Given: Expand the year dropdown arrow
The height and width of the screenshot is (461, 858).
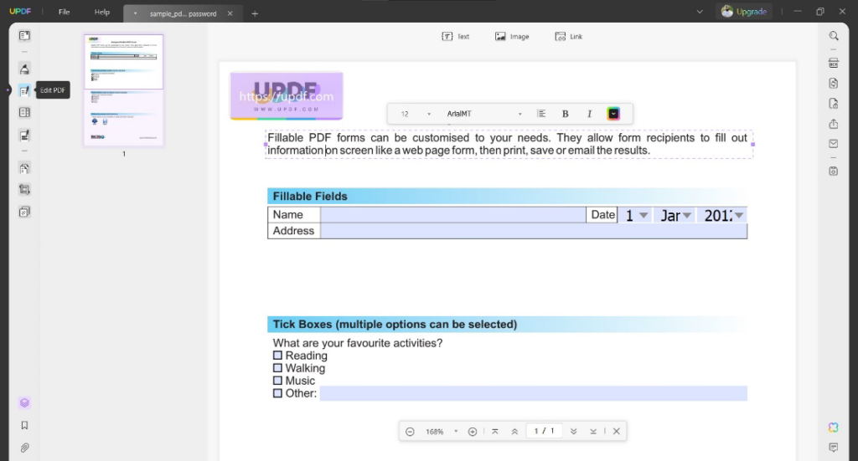Looking at the screenshot, I should tap(739, 215).
